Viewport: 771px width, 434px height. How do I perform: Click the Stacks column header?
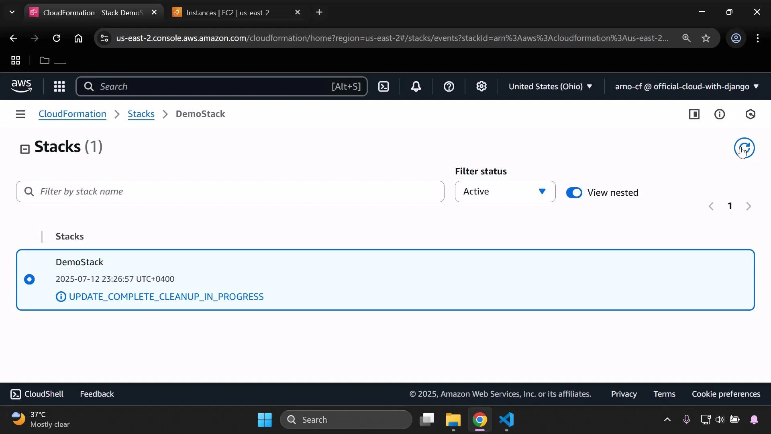69,237
